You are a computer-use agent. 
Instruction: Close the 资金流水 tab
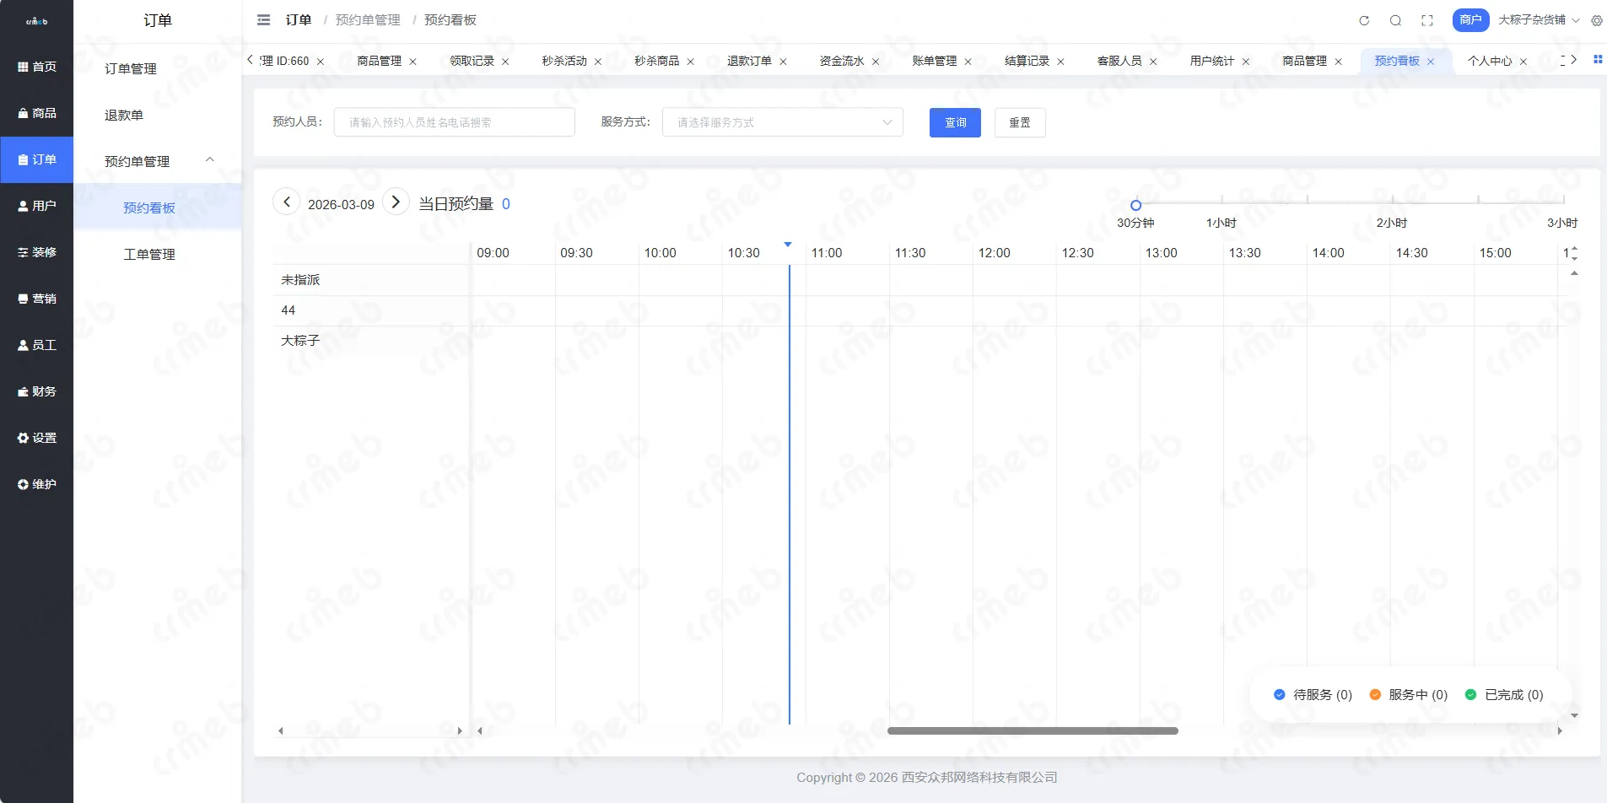pyautogui.click(x=876, y=62)
